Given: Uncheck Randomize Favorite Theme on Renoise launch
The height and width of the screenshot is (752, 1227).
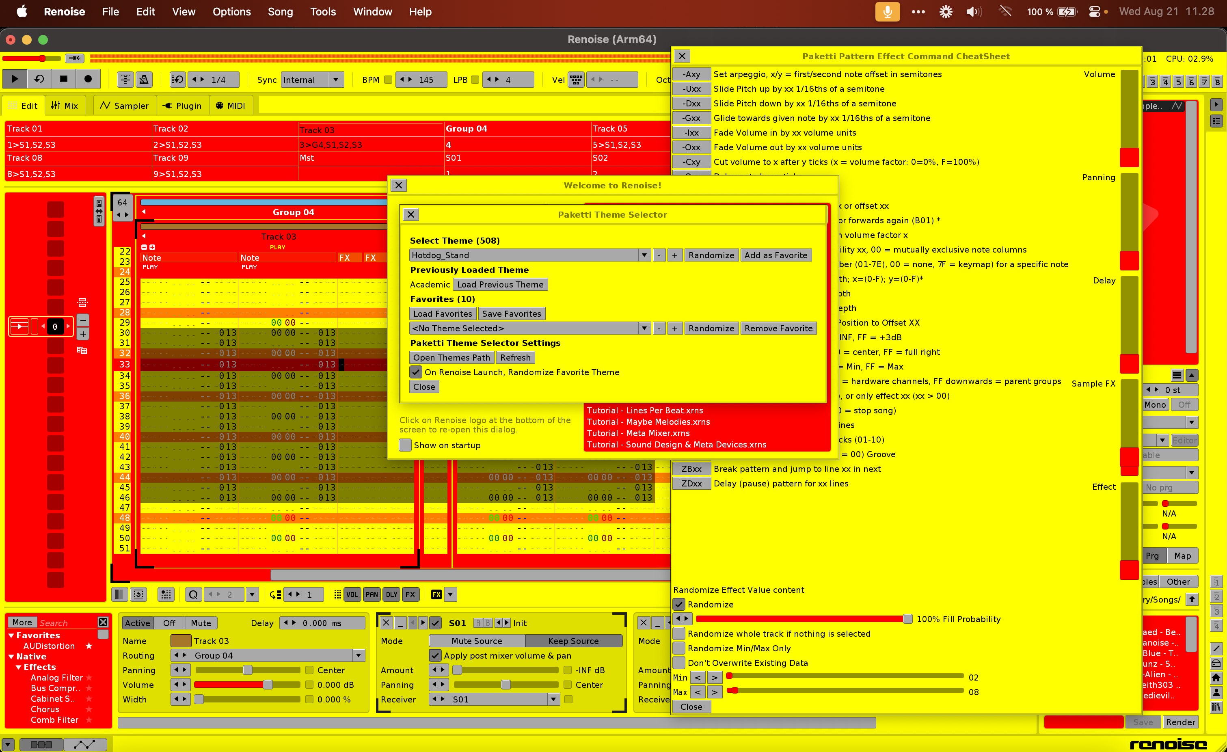Looking at the screenshot, I should [x=416, y=372].
